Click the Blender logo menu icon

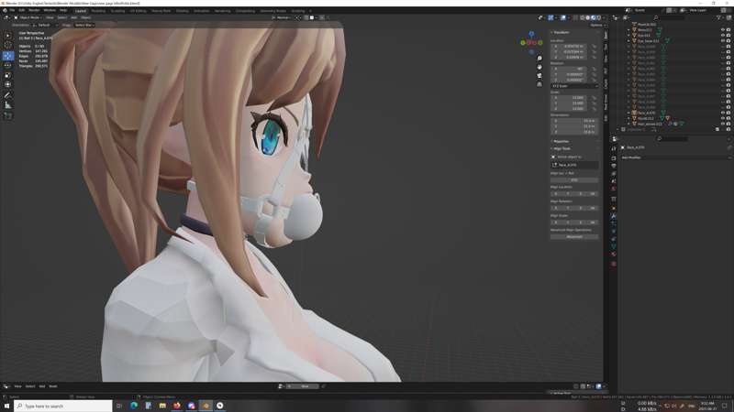[5, 10]
